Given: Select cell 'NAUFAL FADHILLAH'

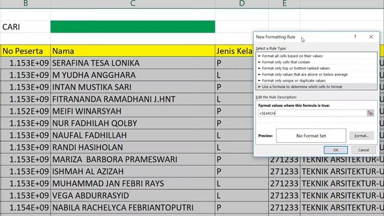Looking at the screenshot, I should click(133, 135).
